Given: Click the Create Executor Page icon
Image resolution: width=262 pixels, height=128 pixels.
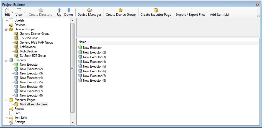Looking at the screenshot, I should click(156, 10).
